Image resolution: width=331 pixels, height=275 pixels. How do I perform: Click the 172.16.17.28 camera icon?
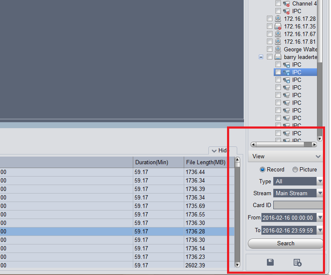(278, 19)
